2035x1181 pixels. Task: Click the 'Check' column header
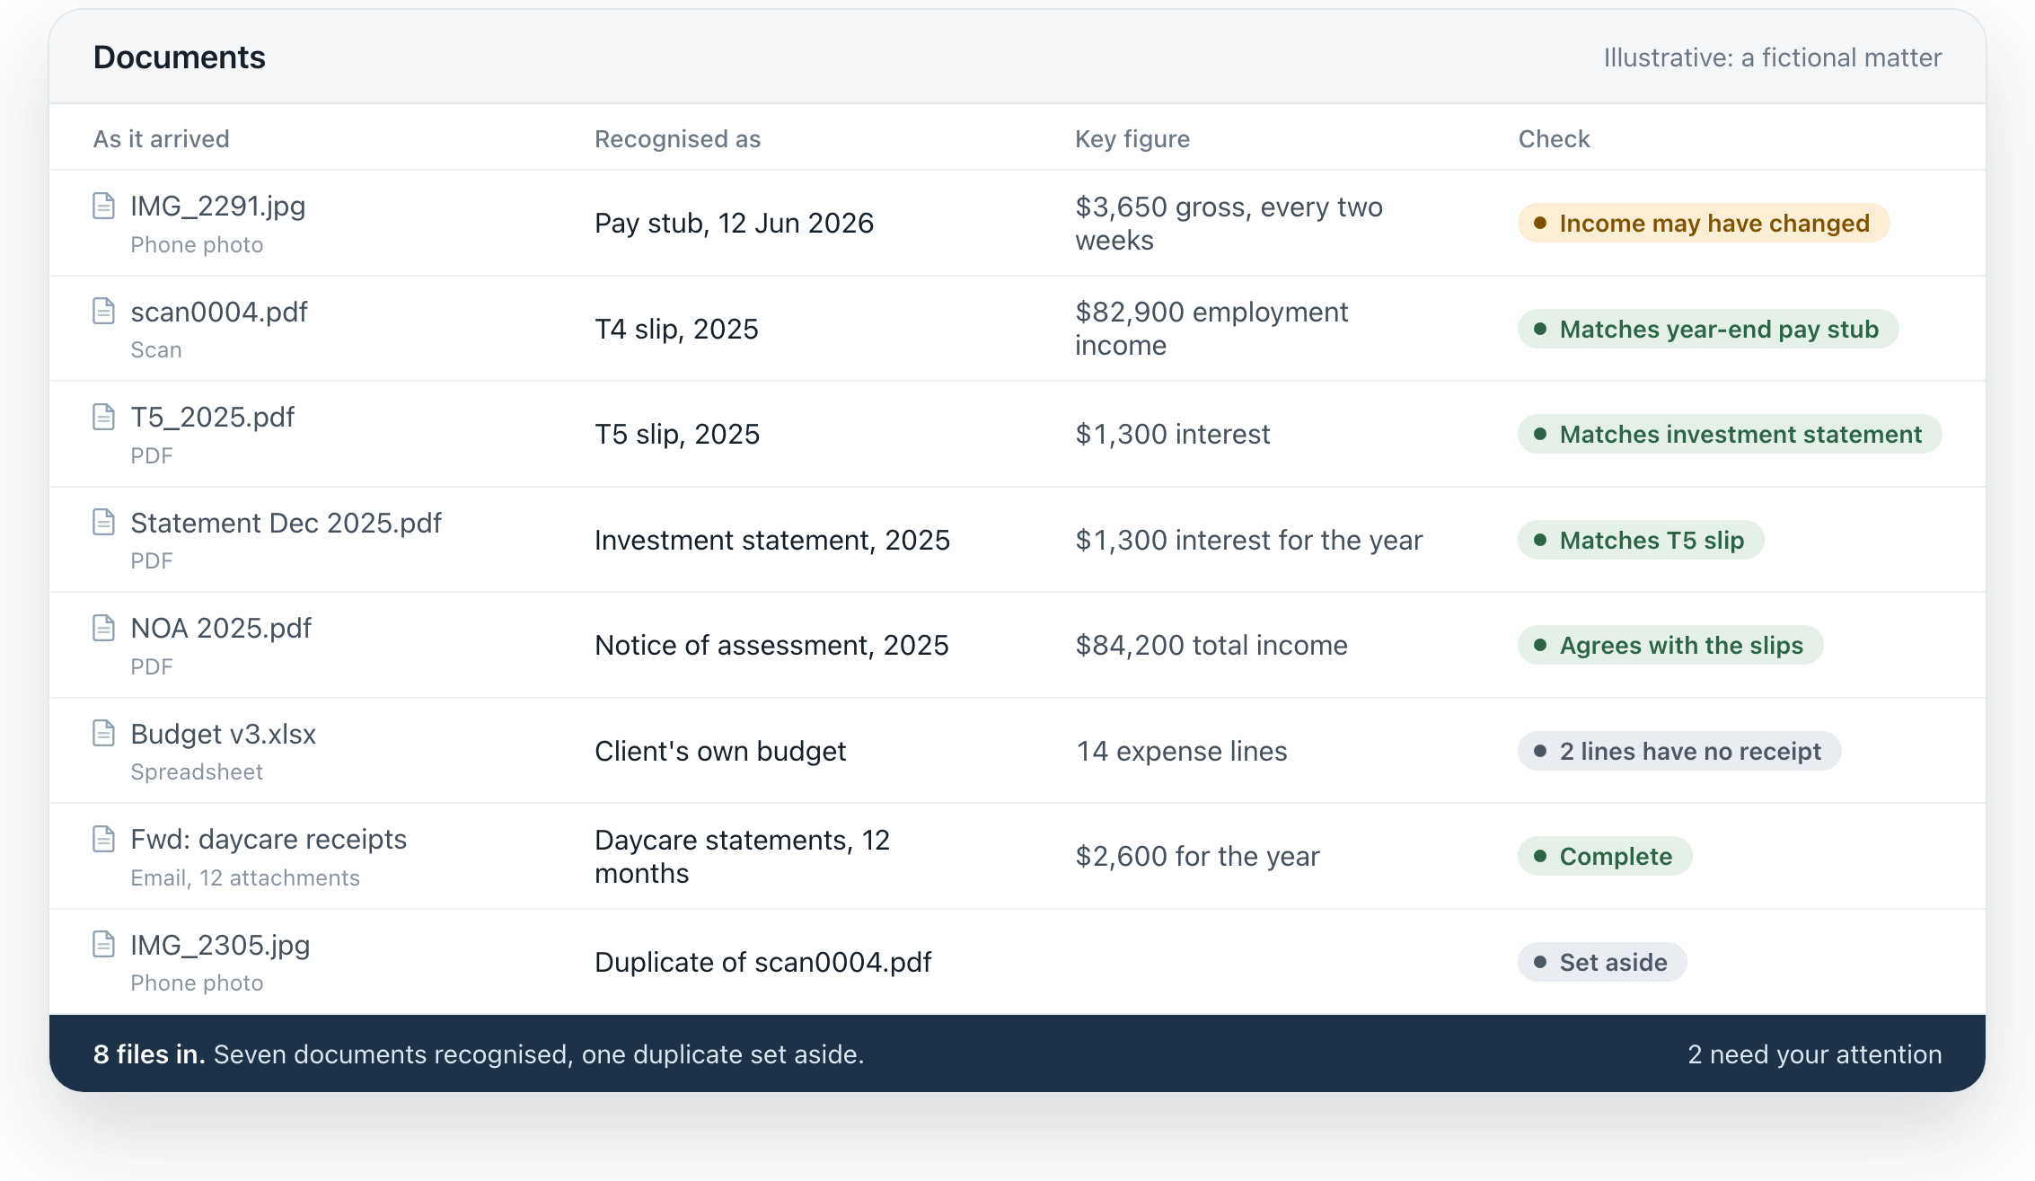(x=1554, y=138)
